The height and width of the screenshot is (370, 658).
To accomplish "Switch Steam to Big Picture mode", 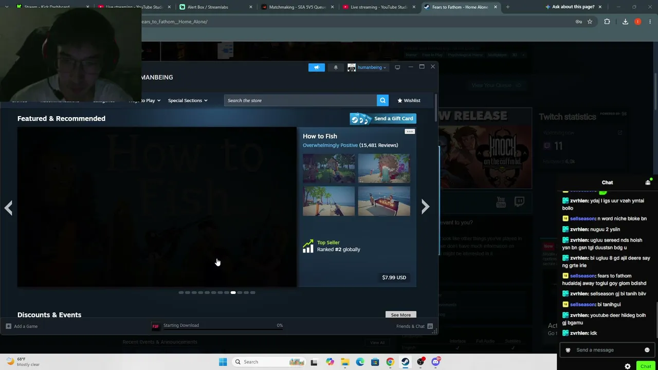I will click(x=397, y=67).
